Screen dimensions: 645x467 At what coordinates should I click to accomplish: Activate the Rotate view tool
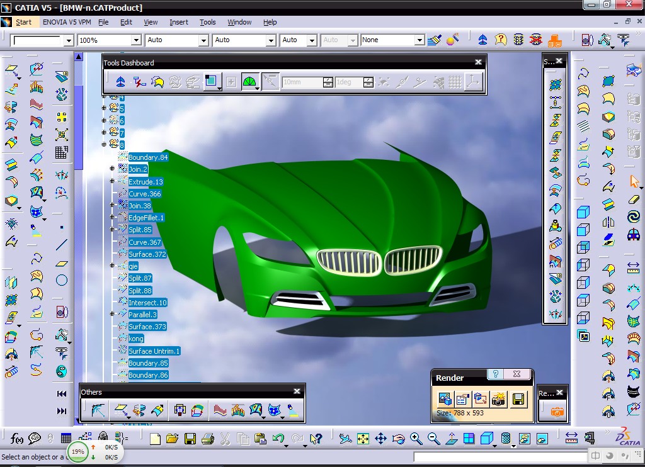(398, 439)
